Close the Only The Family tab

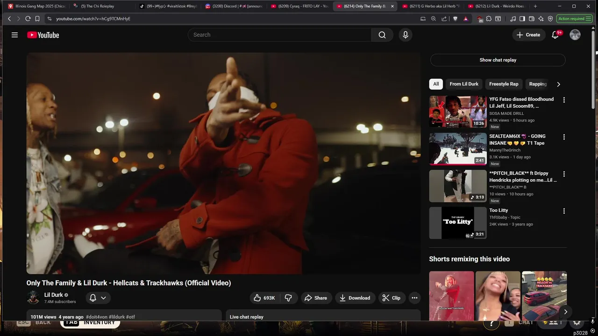pos(392,6)
